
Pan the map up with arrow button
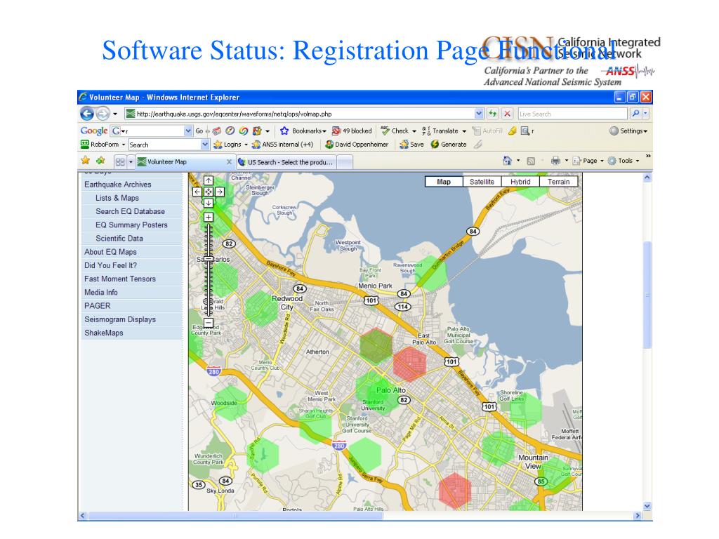(x=209, y=180)
